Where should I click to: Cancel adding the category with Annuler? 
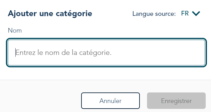[x=110, y=101]
